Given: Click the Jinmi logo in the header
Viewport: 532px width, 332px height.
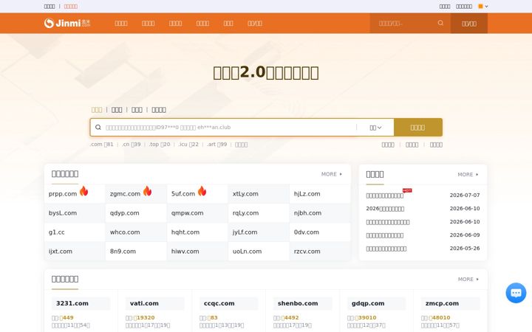Looking at the screenshot, I should [x=67, y=23].
